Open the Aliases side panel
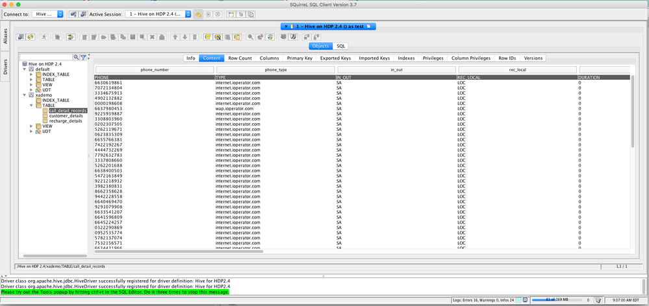 click(5, 36)
